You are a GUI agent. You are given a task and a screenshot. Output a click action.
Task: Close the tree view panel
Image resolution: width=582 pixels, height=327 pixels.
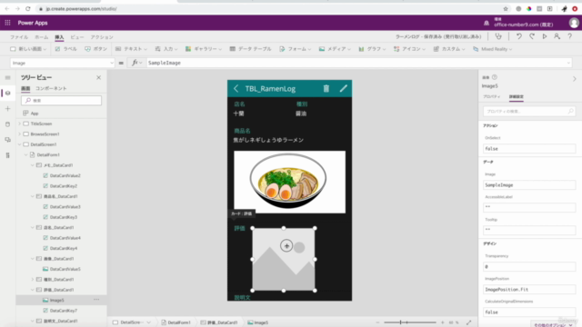[x=98, y=77]
